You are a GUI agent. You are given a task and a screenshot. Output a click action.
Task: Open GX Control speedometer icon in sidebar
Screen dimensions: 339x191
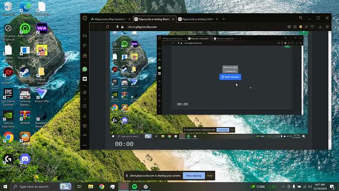point(85,46)
